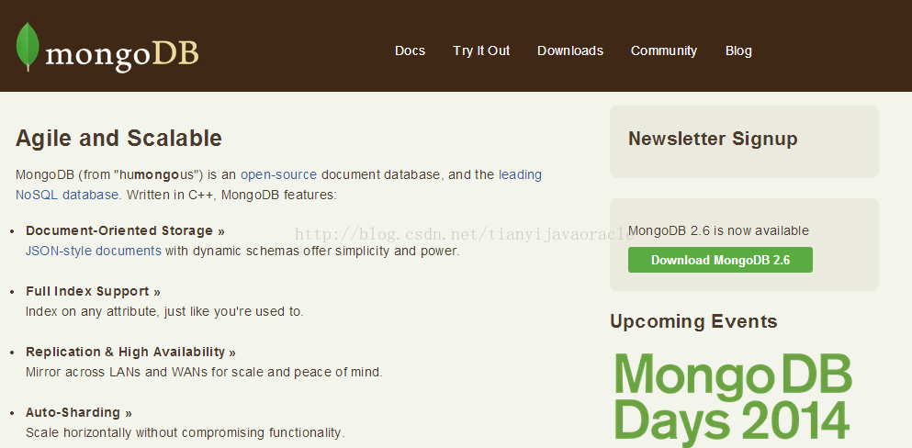
Task: Open Replication & High Availability » link
Action: point(130,352)
